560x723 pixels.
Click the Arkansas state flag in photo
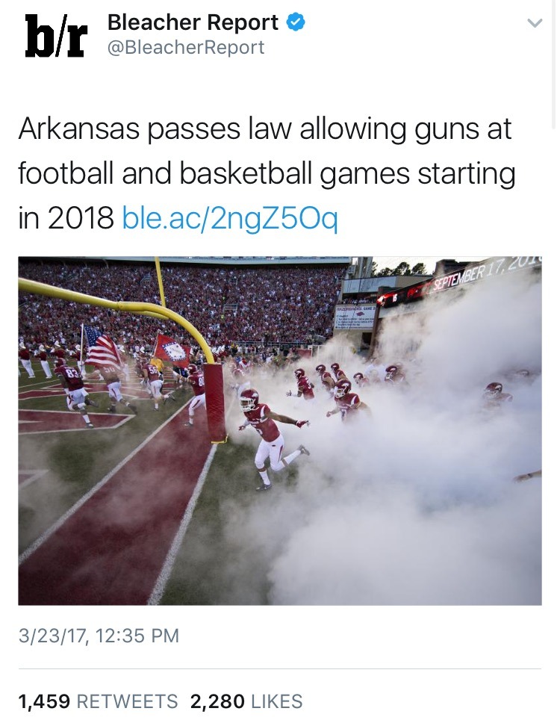[x=172, y=351]
